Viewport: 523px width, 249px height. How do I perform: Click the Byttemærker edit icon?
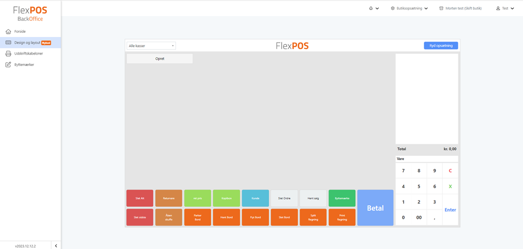tap(8, 65)
